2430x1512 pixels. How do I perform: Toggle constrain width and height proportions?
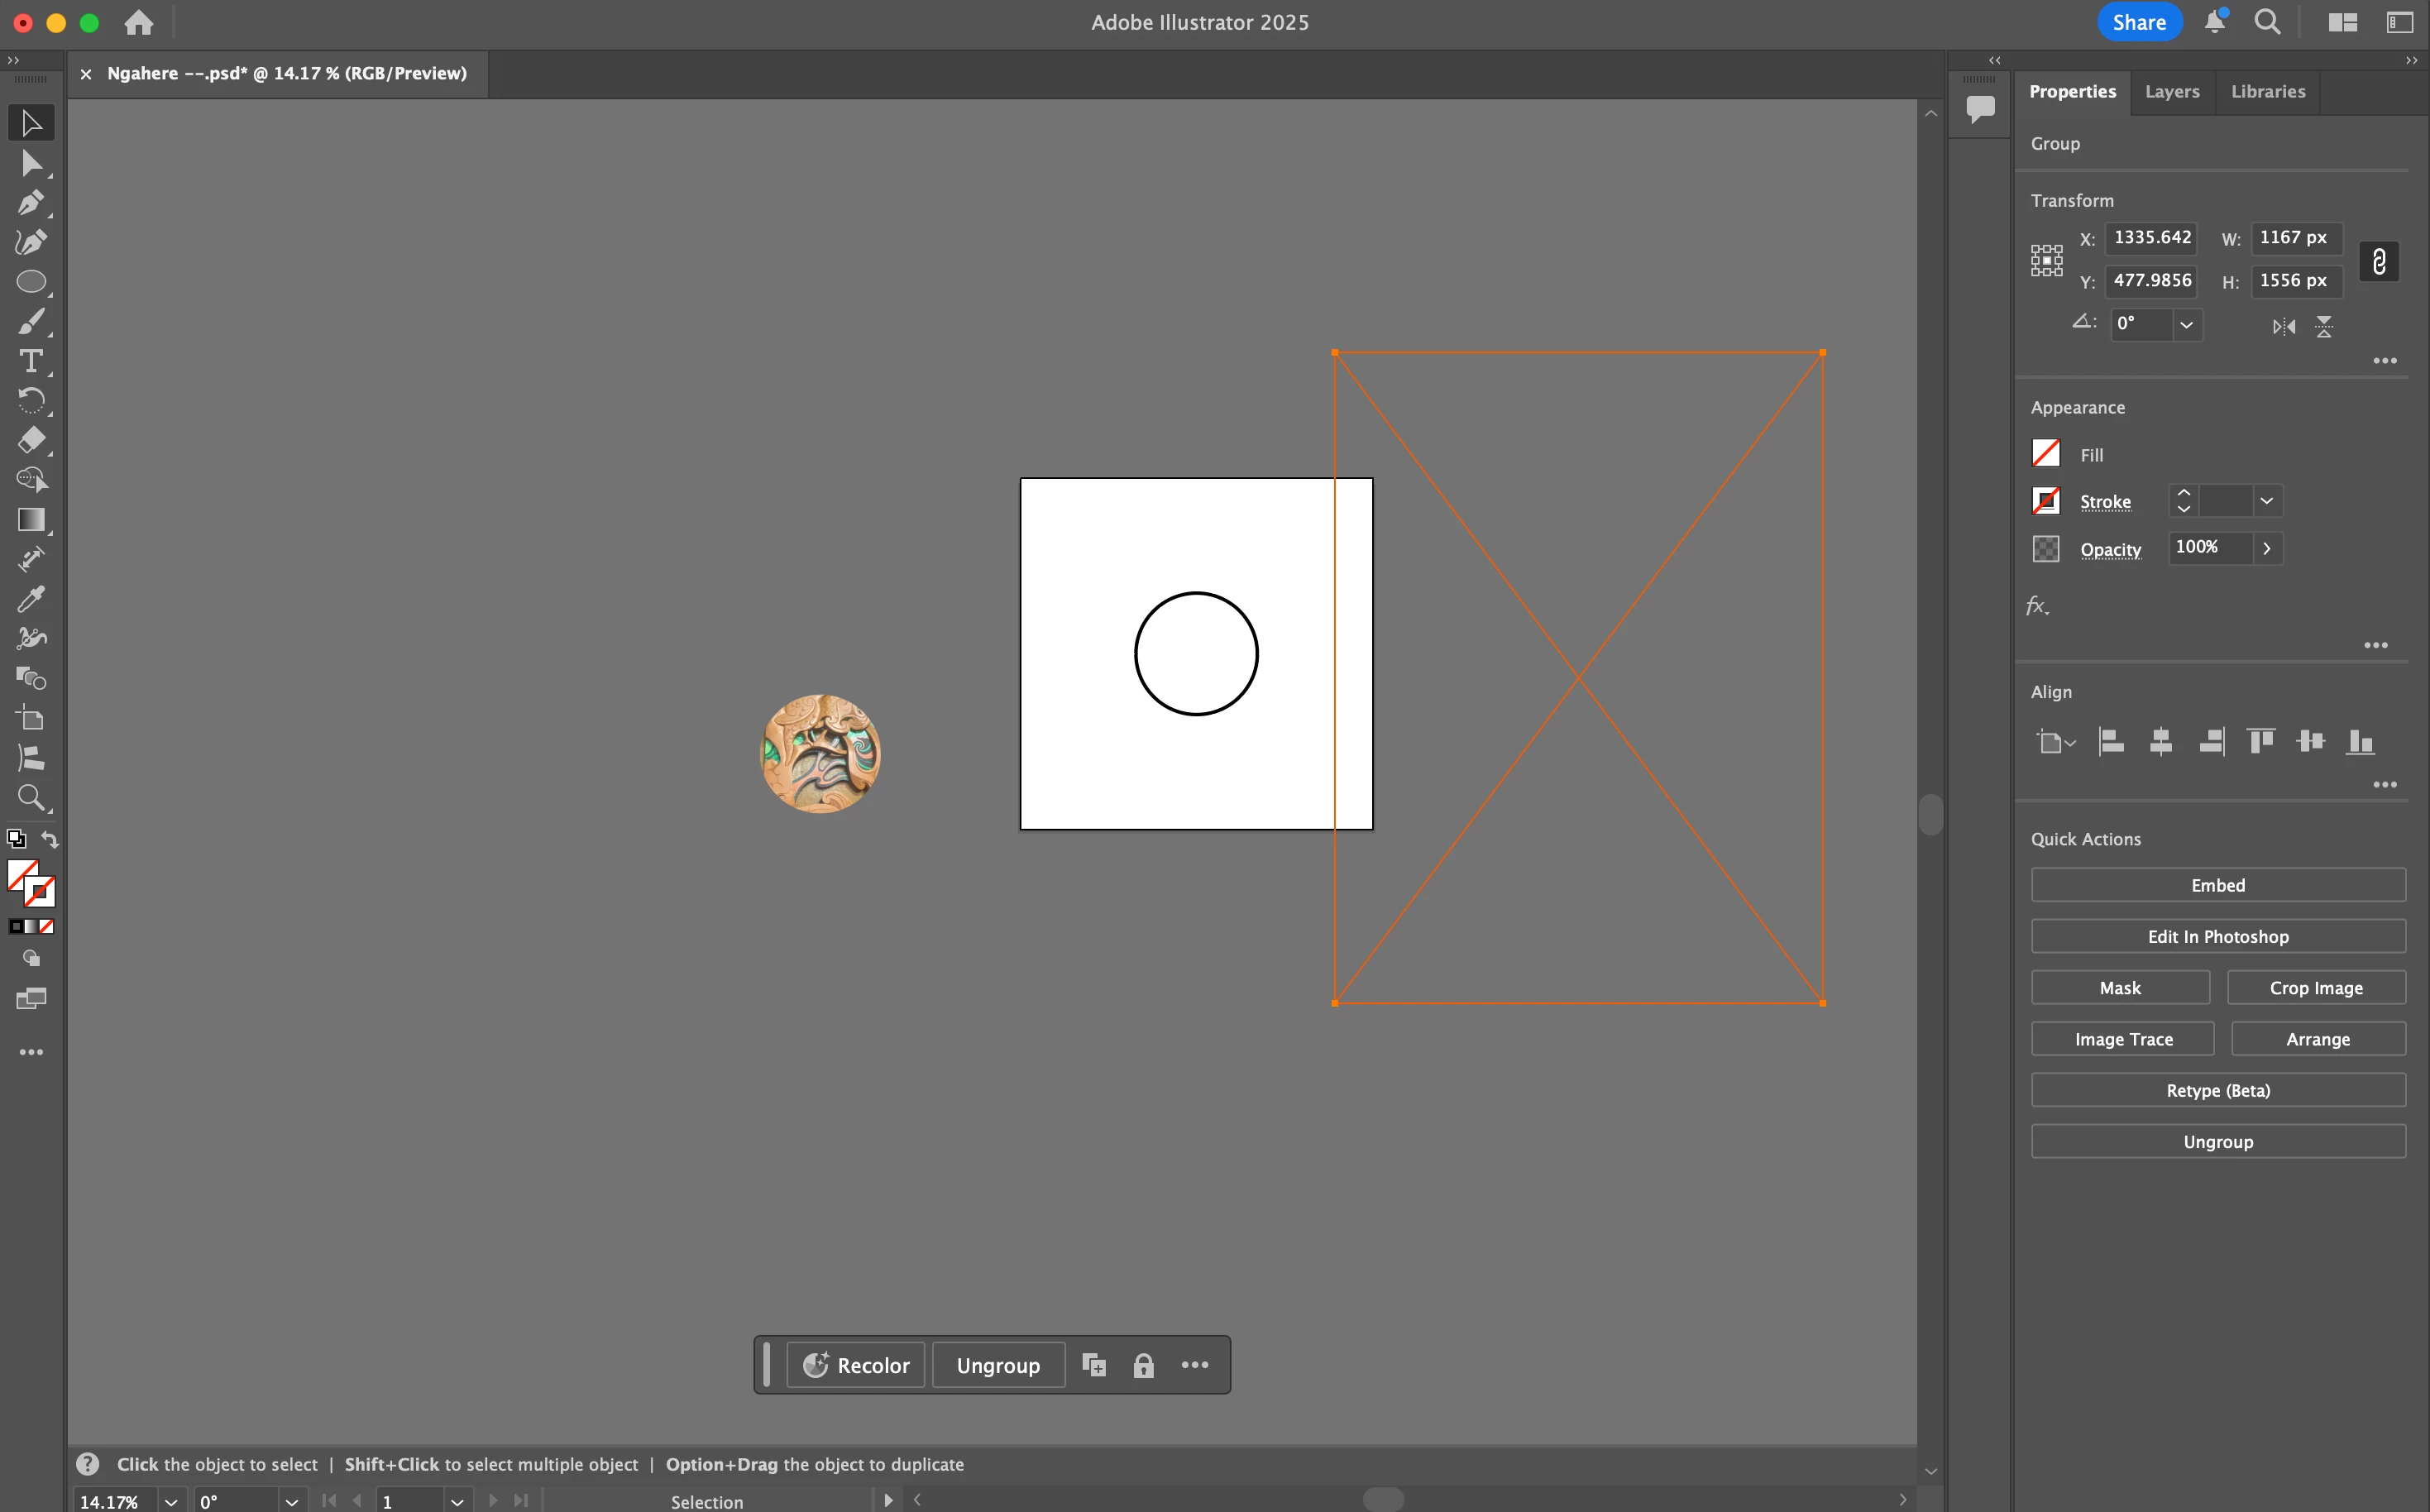click(2378, 261)
